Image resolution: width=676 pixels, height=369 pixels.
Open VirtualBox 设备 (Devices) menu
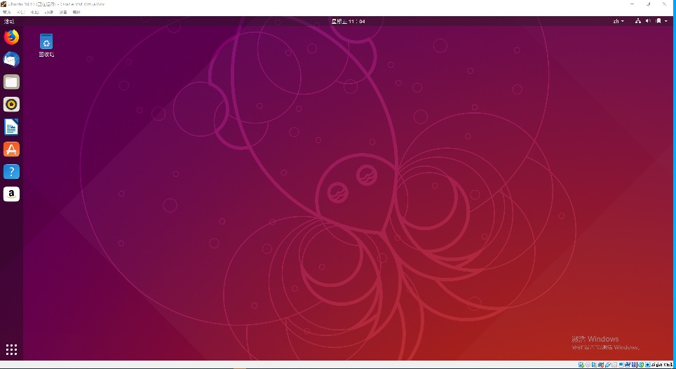point(63,12)
